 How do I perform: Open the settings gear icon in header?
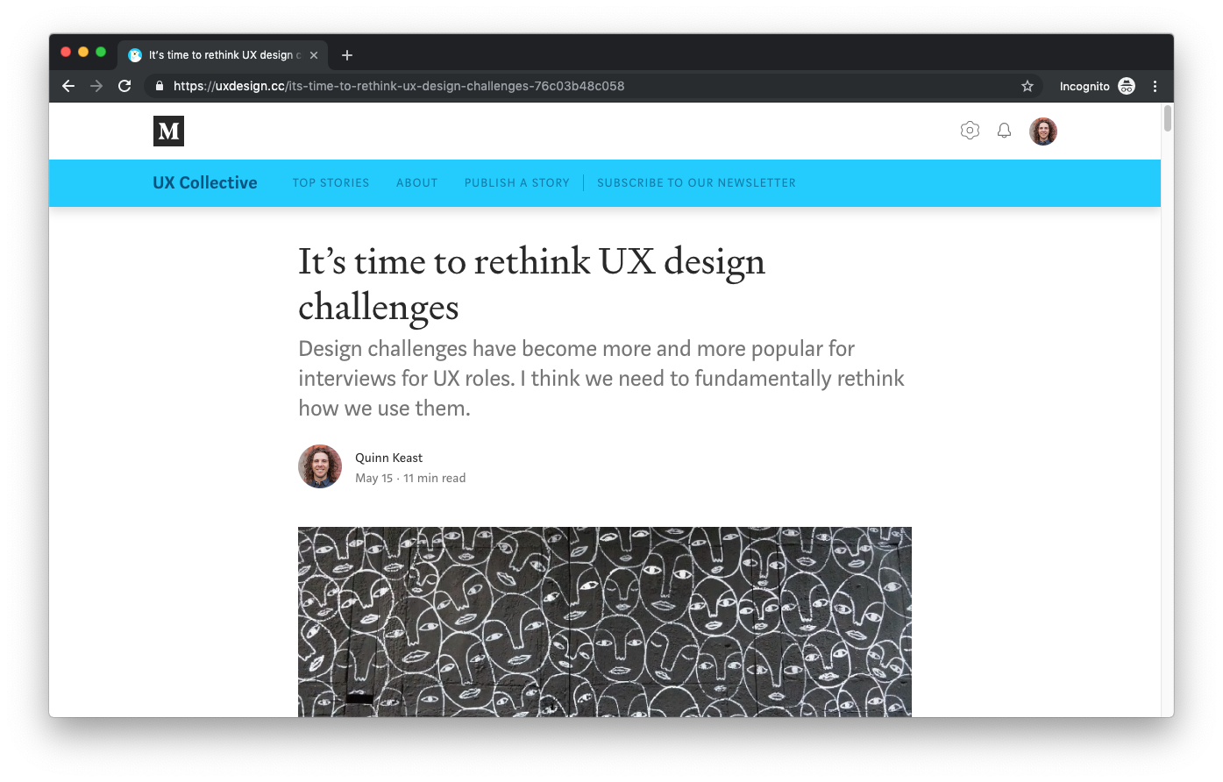click(x=970, y=131)
